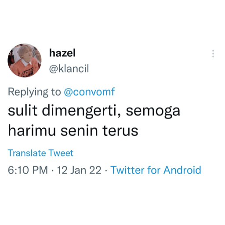Open the Twitter for Android source link
This screenshot has height=225, width=225.
[156, 170]
